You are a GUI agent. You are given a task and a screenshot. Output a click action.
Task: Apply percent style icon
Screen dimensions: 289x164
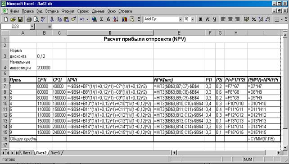(x=253, y=19)
